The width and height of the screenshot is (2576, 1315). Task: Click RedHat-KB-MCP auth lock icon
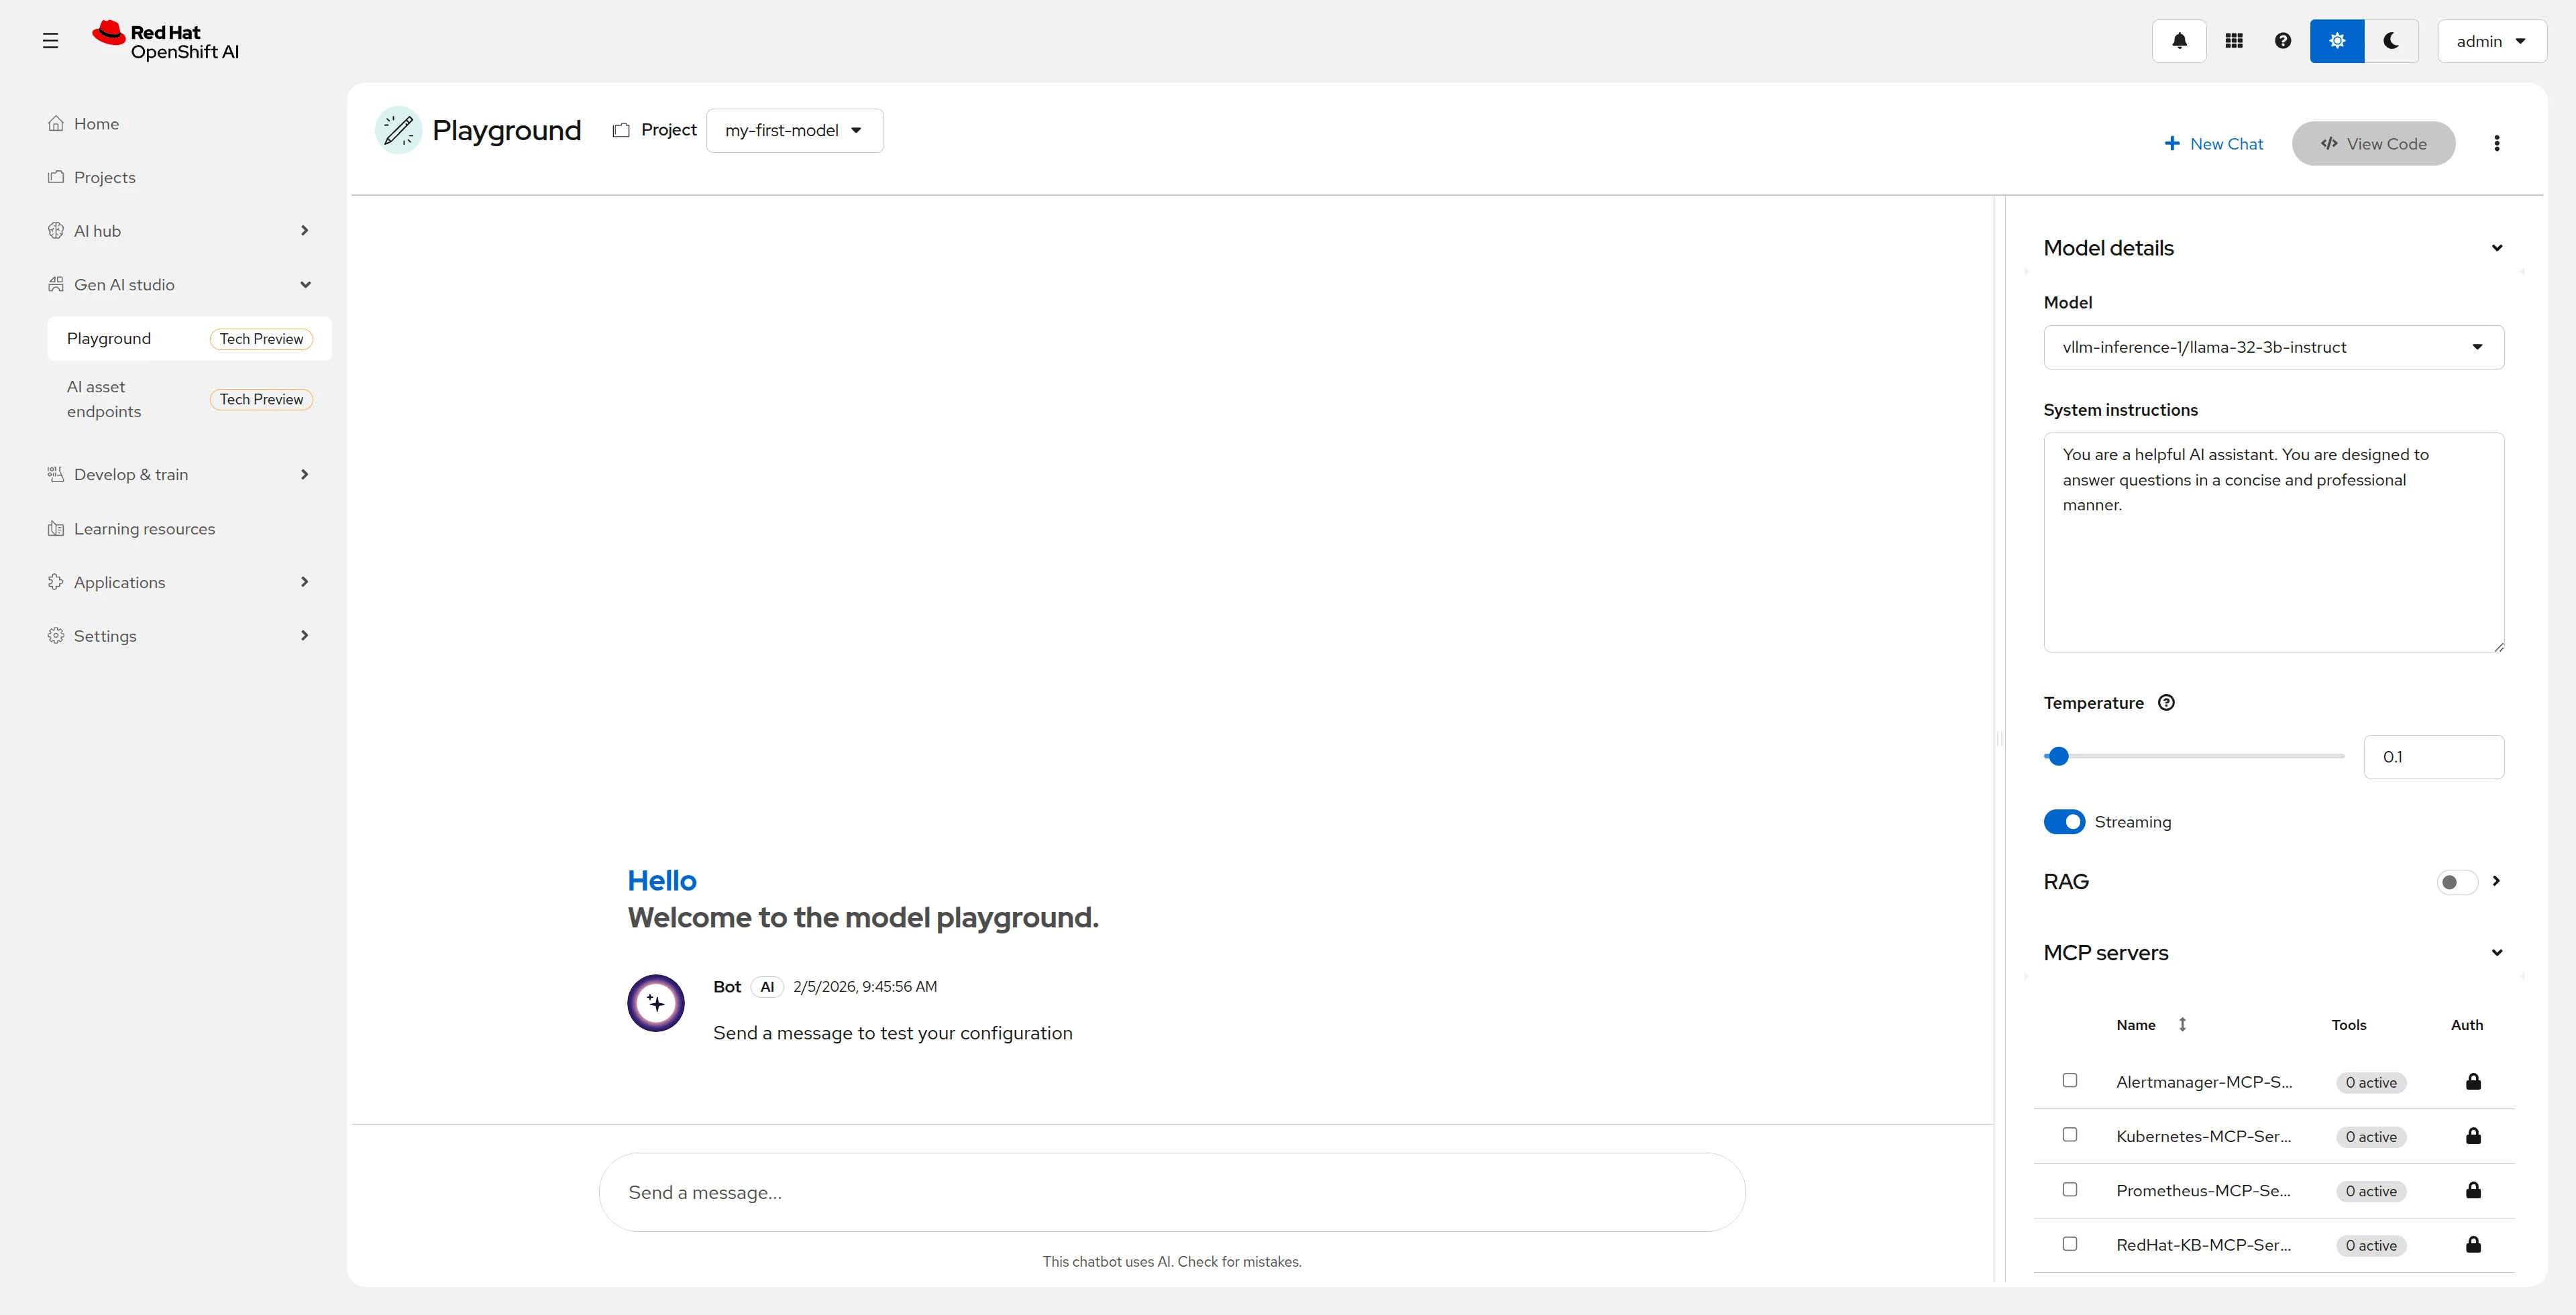tap(2473, 1245)
